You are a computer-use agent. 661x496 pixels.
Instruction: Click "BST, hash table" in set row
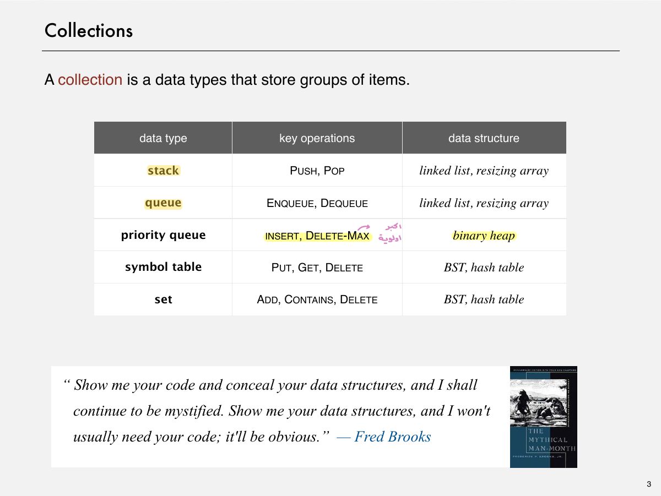click(484, 299)
